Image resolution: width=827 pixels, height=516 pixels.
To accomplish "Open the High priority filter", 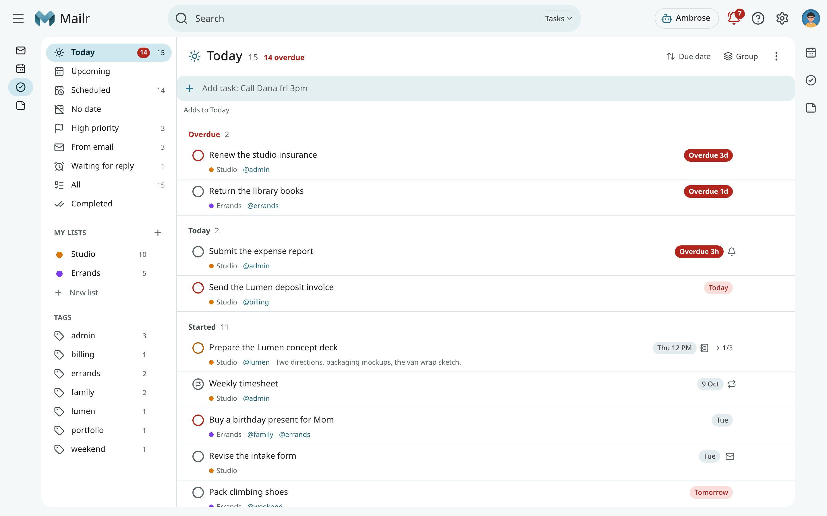I will 109,128.
